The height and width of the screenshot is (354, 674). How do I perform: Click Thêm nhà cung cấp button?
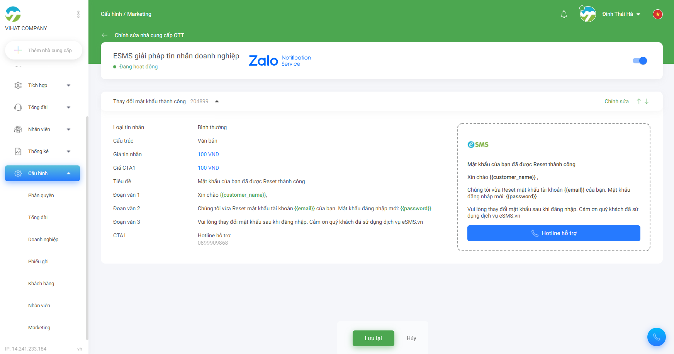click(x=44, y=51)
